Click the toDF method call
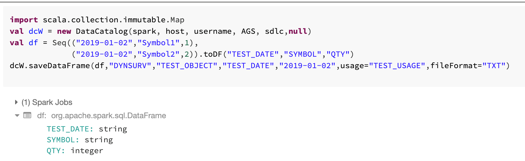The image size is (525, 161). [213, 54]
